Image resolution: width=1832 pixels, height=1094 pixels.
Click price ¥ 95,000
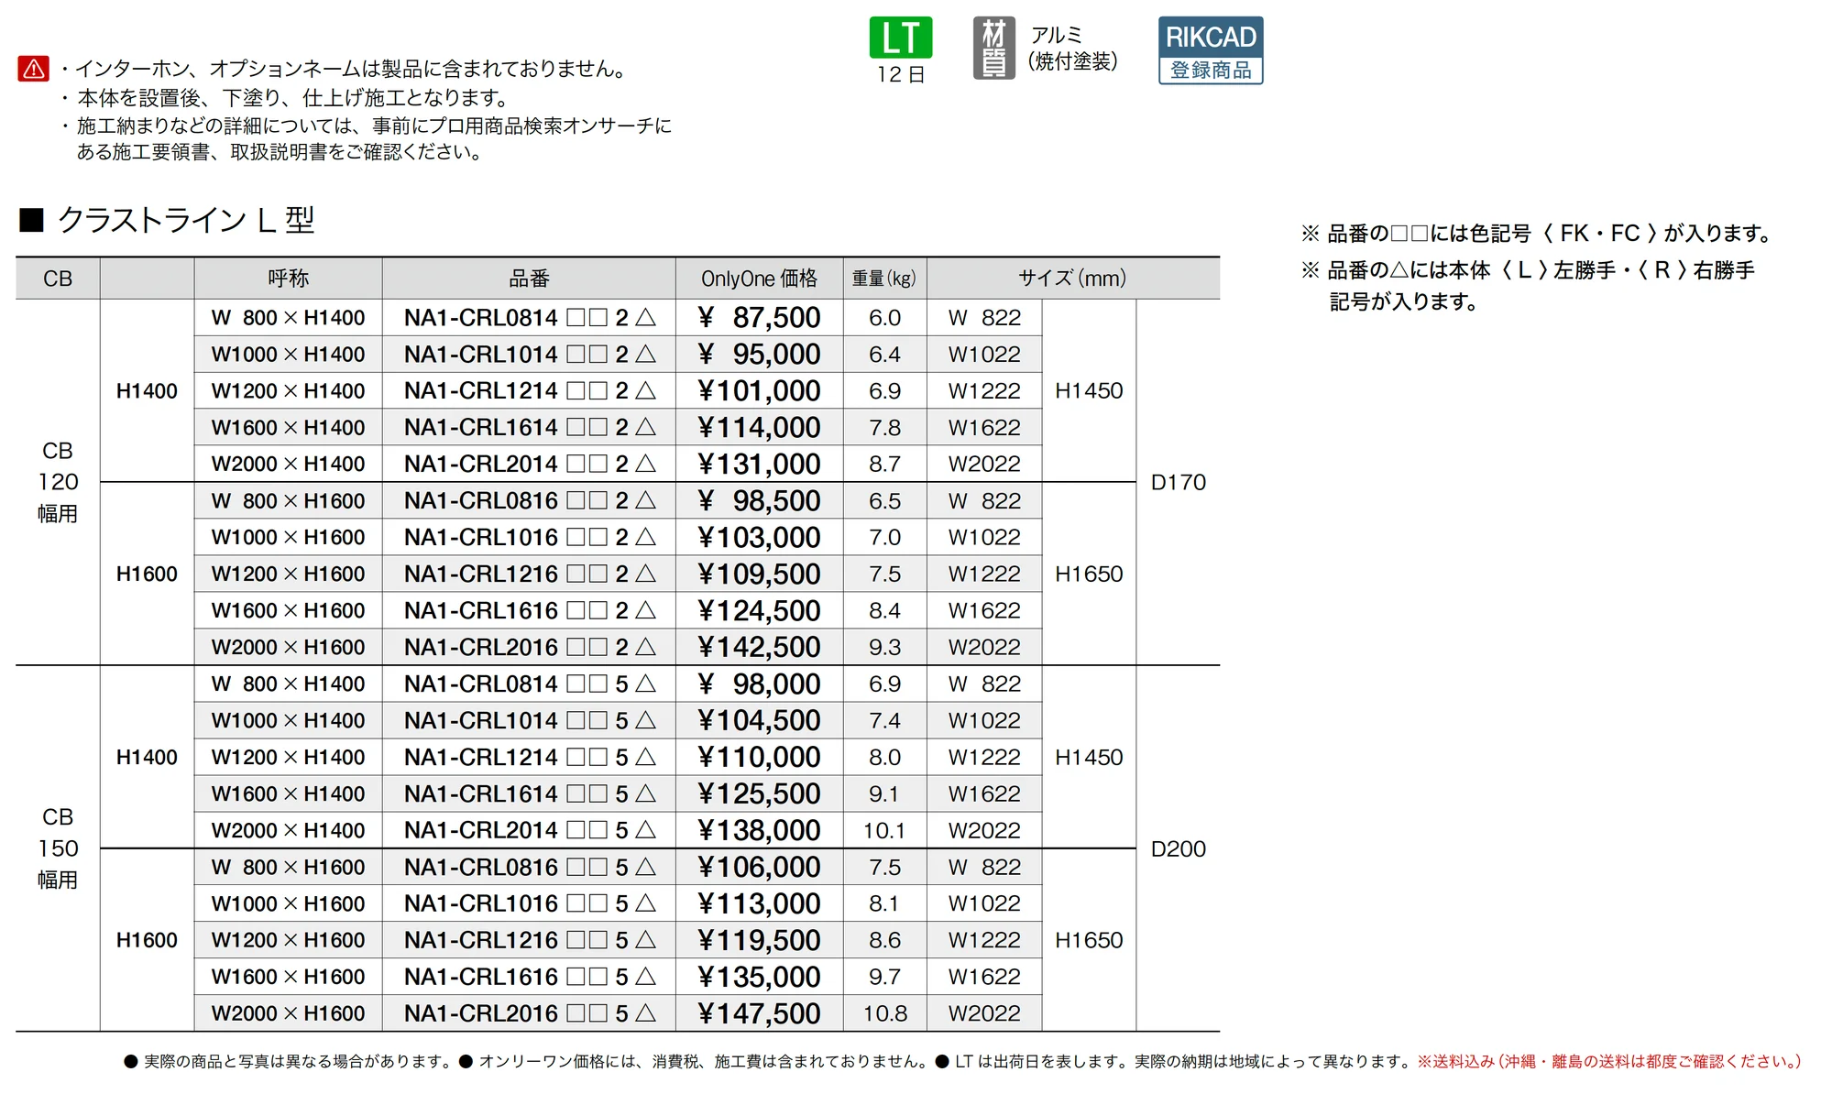(759, 355)
